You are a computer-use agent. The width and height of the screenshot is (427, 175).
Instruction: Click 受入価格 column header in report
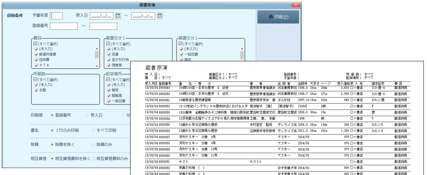(x=343, y=83)
